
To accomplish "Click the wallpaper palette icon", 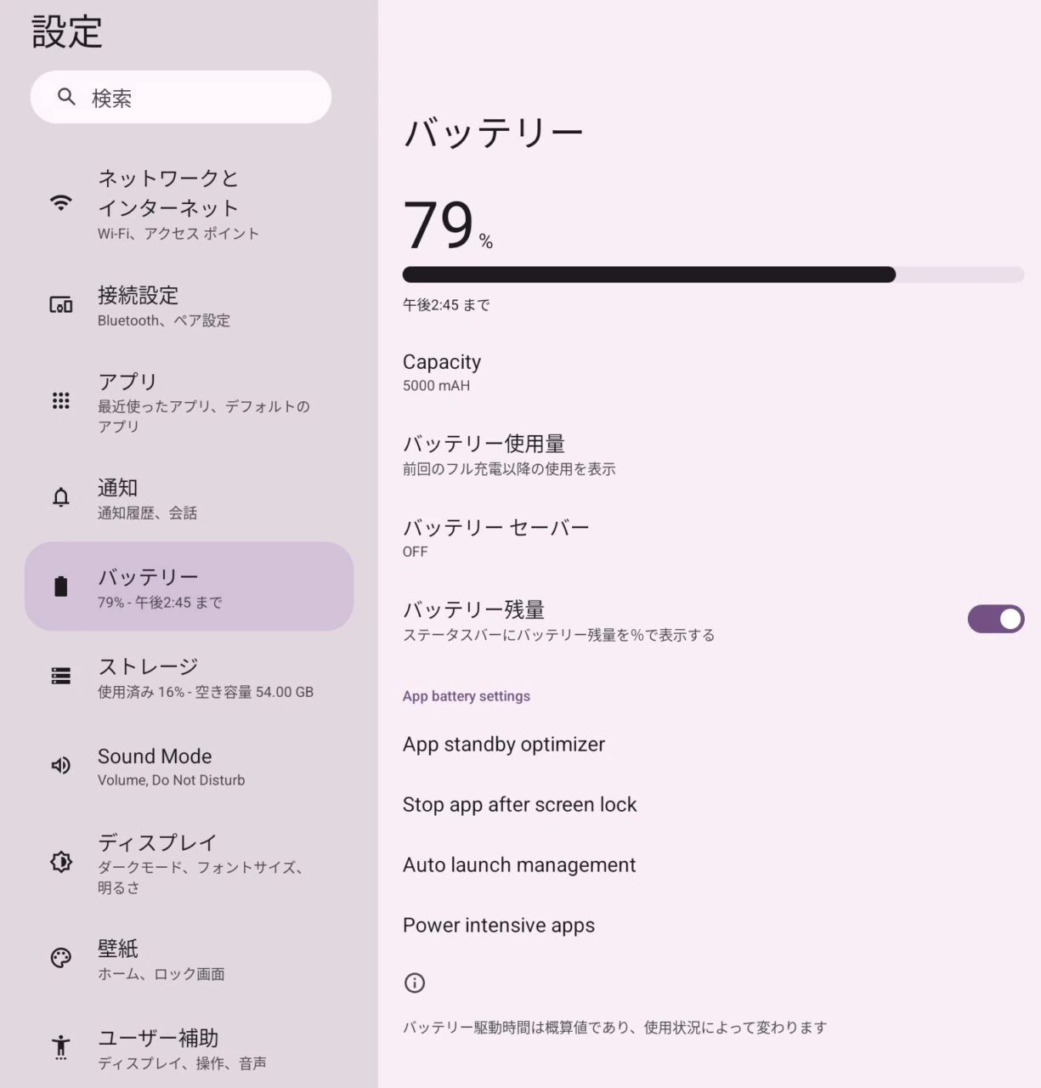I will click(60, 958).
